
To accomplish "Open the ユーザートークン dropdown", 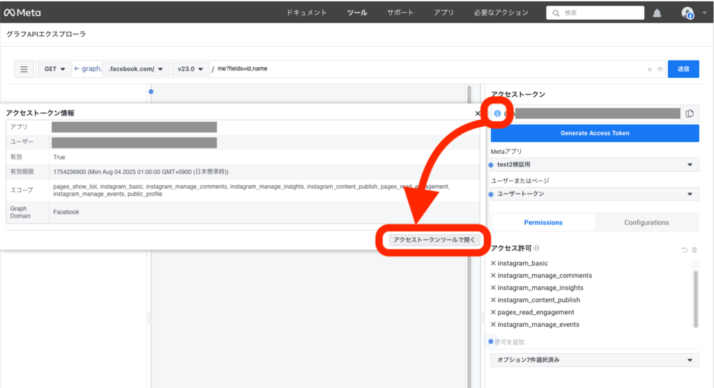I will [595, 194].
